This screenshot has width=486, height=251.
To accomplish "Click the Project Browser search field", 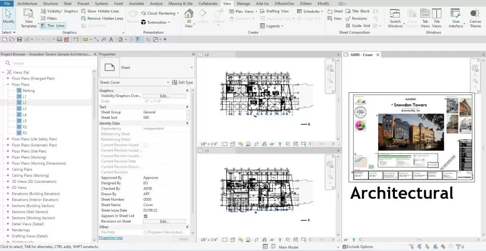I will pyautogui.click(x=47, y=63).
